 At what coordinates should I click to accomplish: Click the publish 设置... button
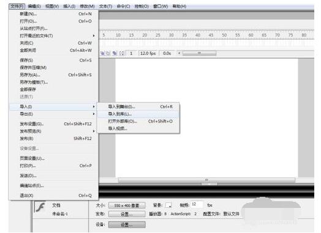[127, 214]
